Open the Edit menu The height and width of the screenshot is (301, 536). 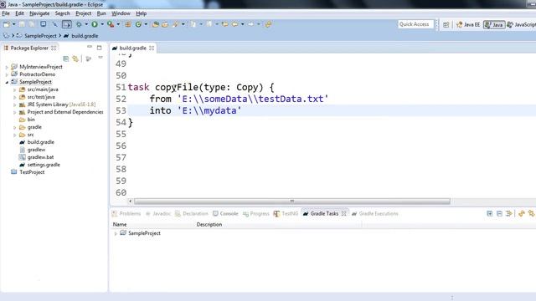19,13
